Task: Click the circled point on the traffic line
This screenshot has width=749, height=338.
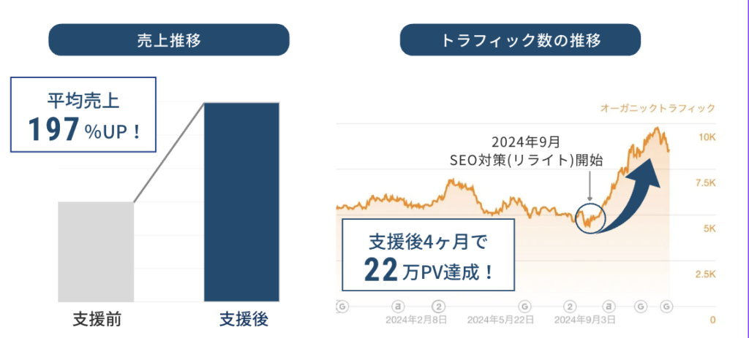Action: tap(589, 218)
